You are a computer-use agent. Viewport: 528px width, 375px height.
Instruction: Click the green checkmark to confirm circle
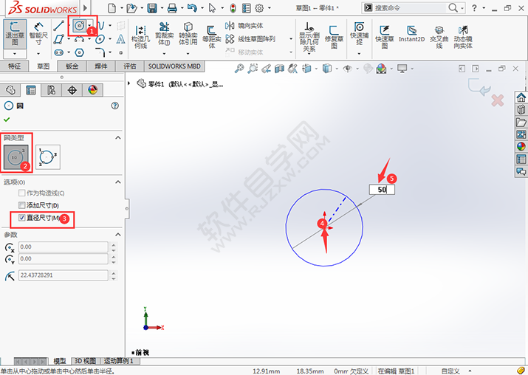[7, 119]
